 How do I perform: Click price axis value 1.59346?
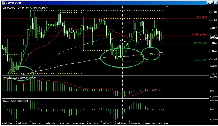pos(214,74)
